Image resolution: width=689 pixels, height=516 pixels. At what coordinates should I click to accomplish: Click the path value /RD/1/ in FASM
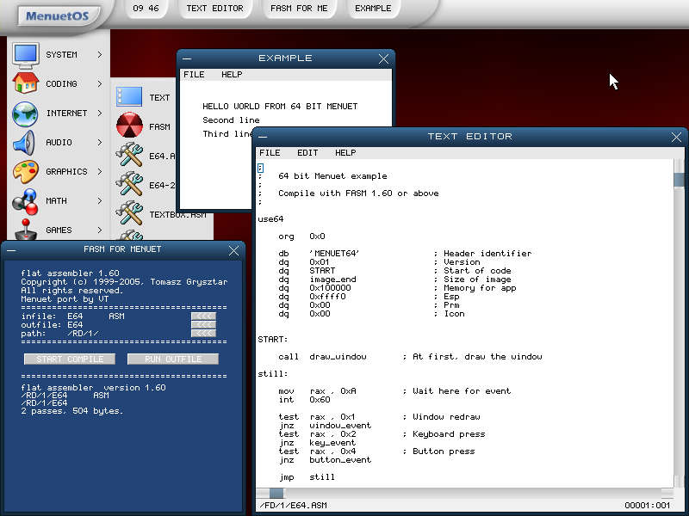tap(83, 334)
